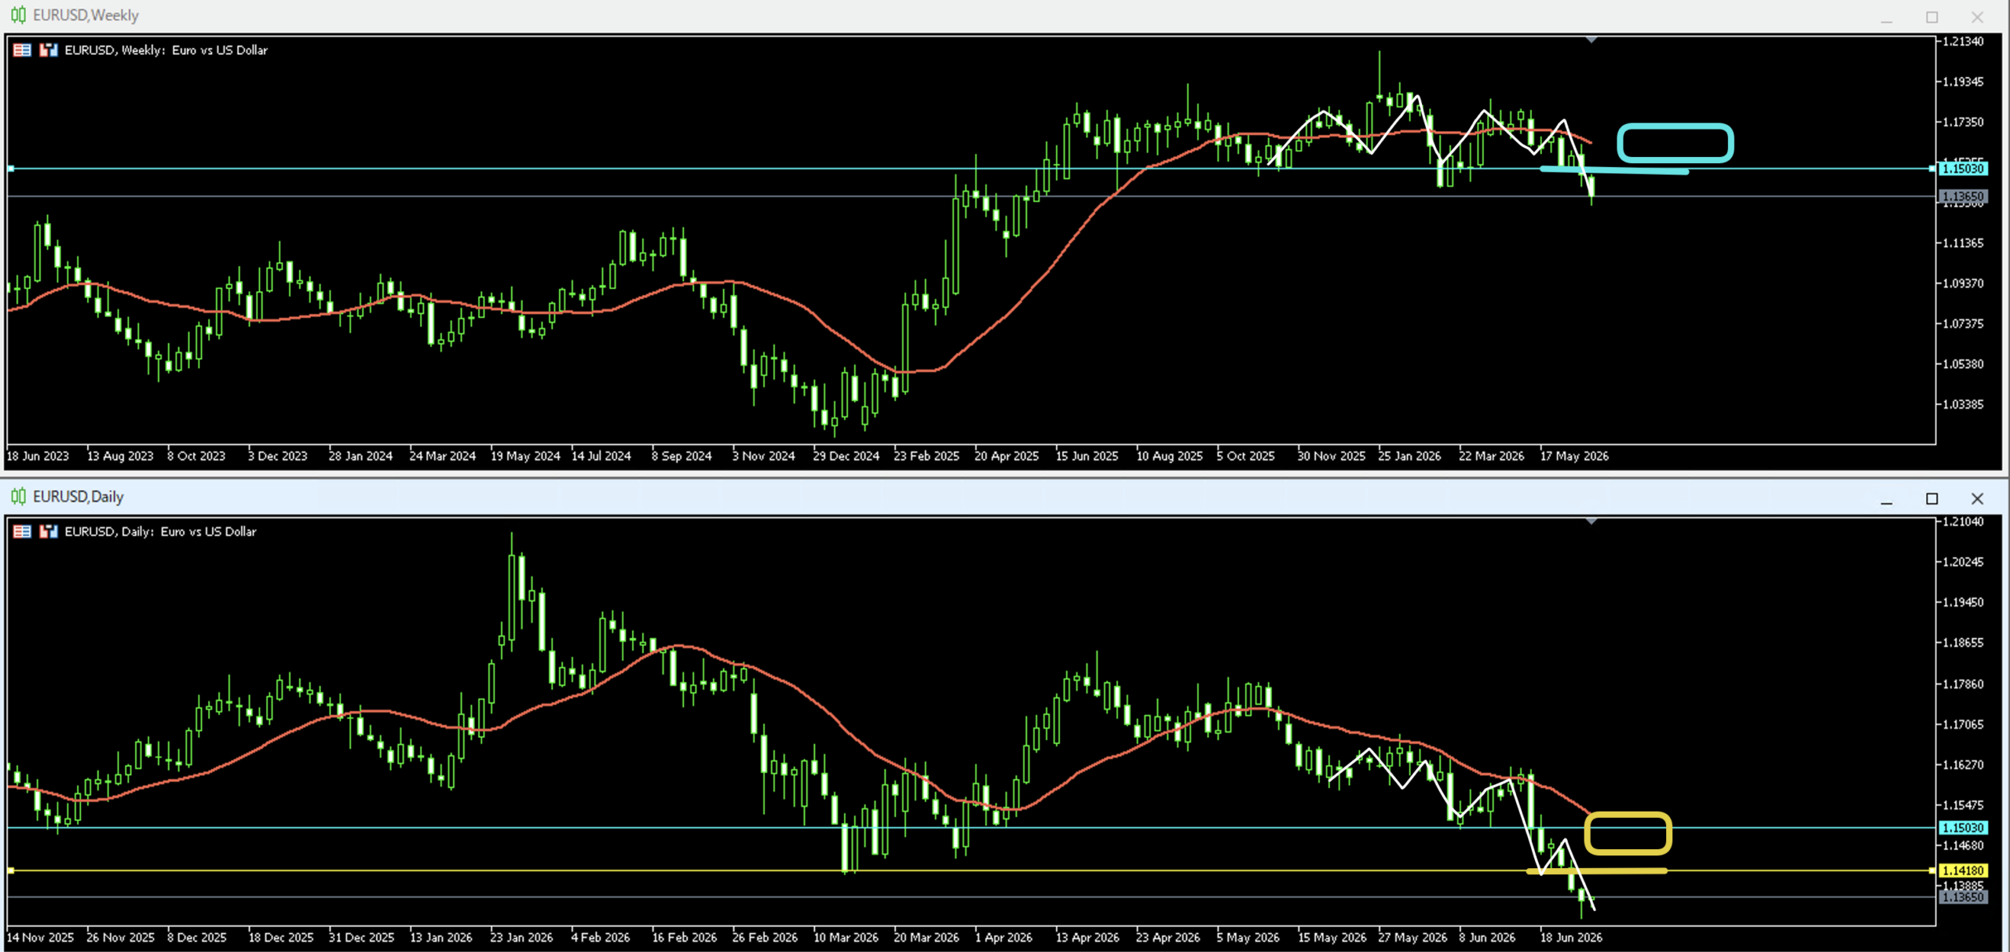2010x952 pixels.
Task: Click the yellow 1.14180 price label
Action: pyautogui.click(x=1963, y=870)
